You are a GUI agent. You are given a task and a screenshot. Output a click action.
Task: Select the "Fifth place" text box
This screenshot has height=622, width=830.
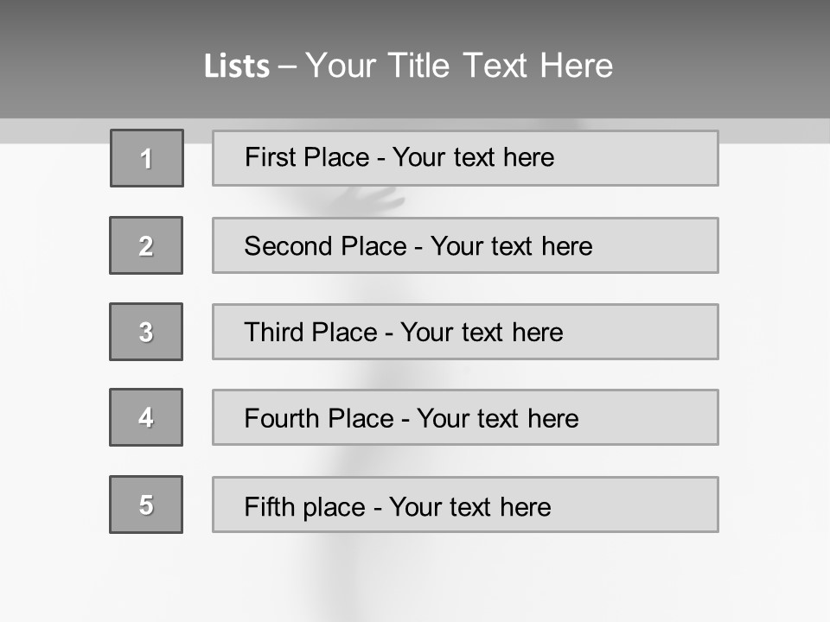(465, 505)
